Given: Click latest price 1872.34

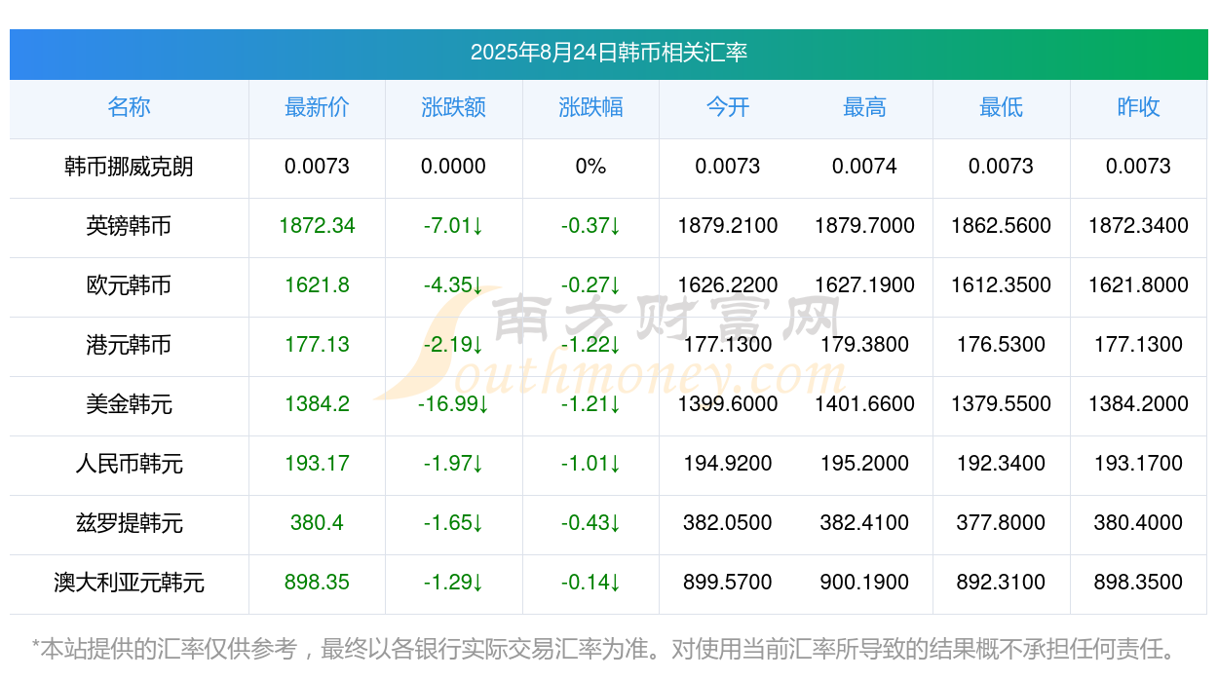Looking at the screenshot, I should pos(317,226).
